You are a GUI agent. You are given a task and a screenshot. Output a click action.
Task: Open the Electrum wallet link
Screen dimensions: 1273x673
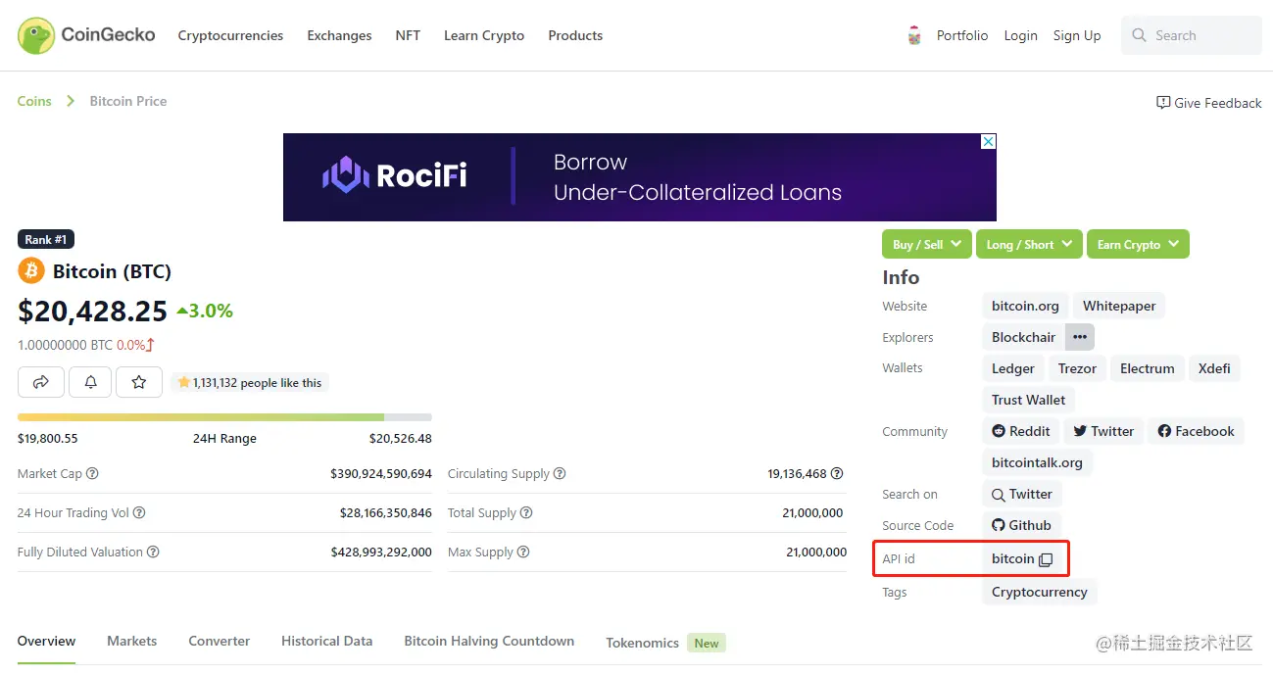coord(1148,368)
